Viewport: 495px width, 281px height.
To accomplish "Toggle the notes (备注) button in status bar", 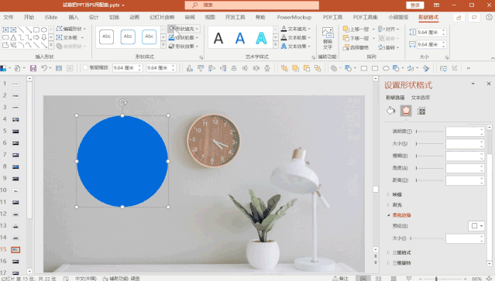I will [341, 279].
